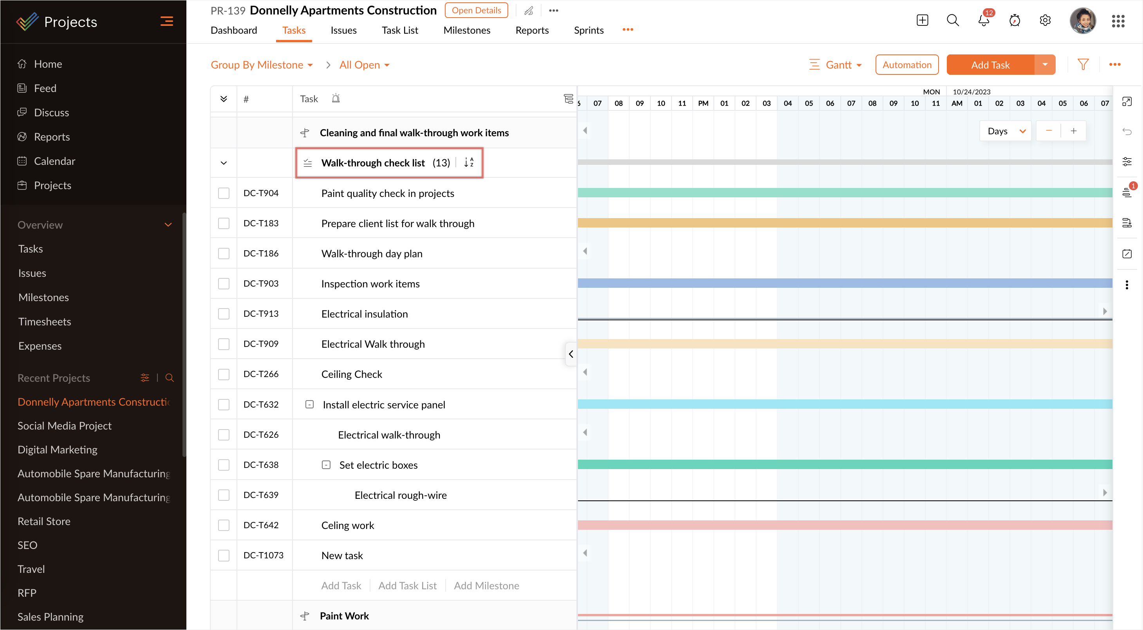Expand the Days timescale dropdown
This screenshot has width=1143, height=630.
coord(1006,131)
